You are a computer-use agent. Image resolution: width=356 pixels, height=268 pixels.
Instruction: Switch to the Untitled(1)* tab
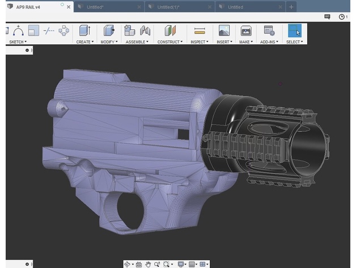169,7
